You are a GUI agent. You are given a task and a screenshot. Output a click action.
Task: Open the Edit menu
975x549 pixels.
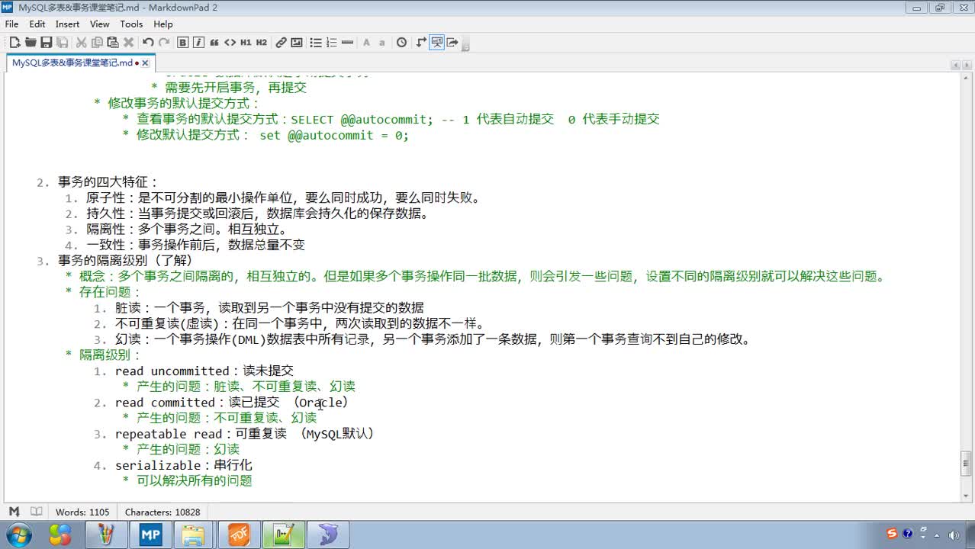(x=37, y=24)
